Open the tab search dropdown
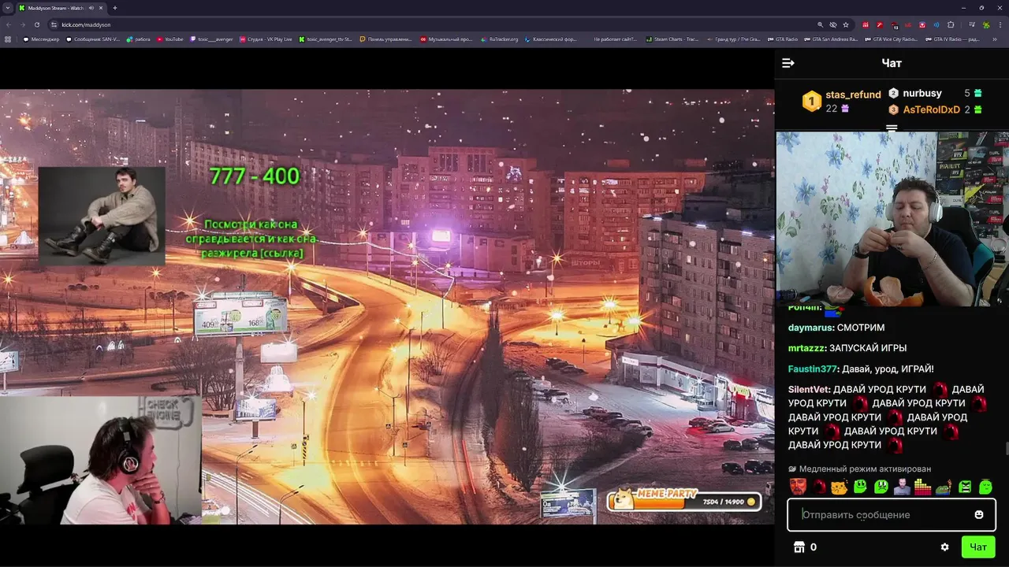This screenshot has width=1009, height=567. click(7, 8)
